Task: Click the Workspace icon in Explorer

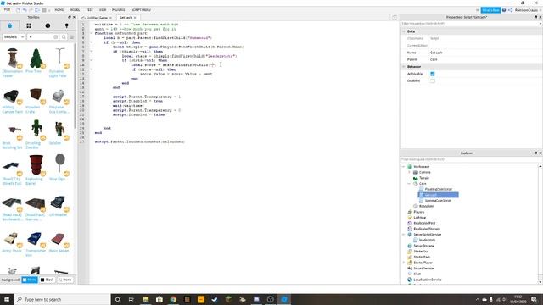Action: click(x=410, y=166)
